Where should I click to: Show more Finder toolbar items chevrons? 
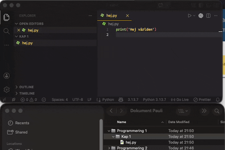point(204,111)
